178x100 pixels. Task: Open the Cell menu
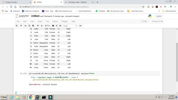point(47,21)
